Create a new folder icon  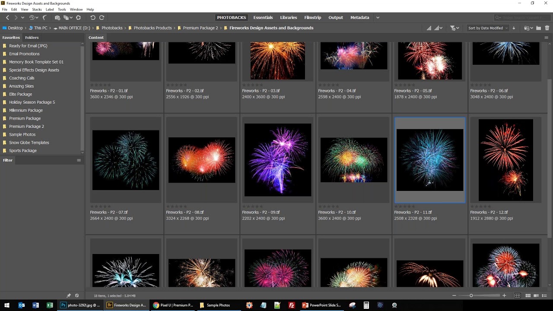[538, 28]
